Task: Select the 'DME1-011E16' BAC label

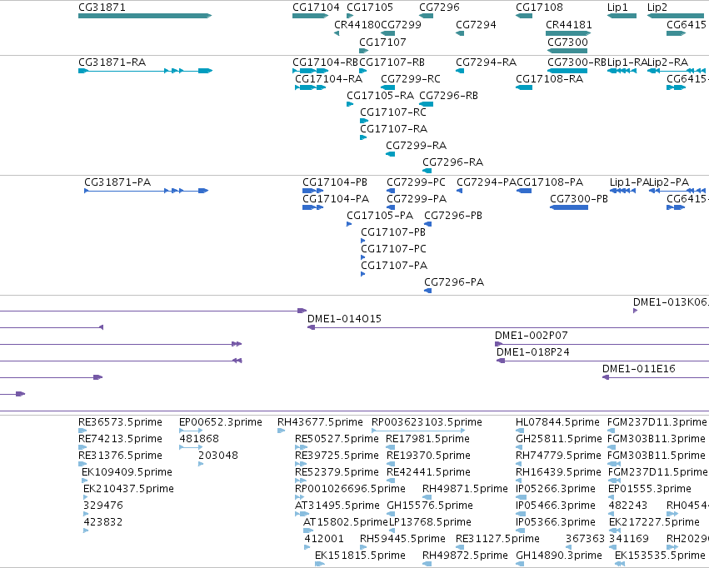Action: [x=638, y=369]
